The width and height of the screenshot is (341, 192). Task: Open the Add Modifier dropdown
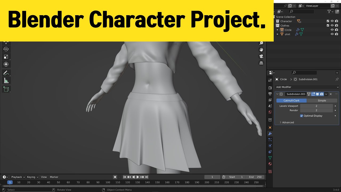(307, 87)
